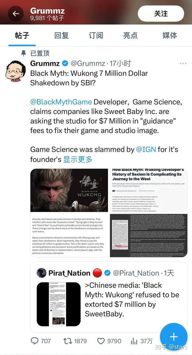Open the three-dot post options menu

(183, 63)
